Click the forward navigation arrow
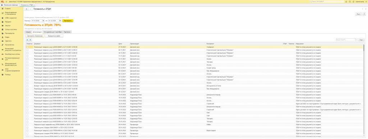The image size is (368, 139). click(x=30, y=9)
